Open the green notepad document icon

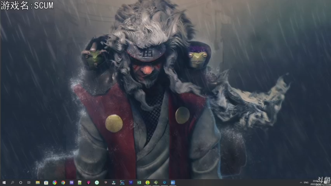pos(80,183)
